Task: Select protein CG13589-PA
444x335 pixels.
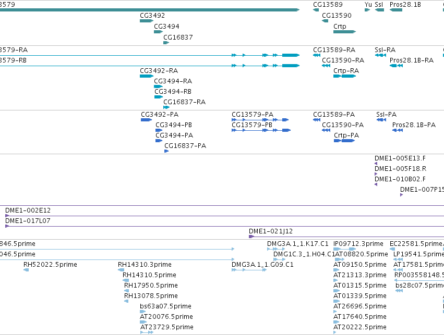Action: 317,120
